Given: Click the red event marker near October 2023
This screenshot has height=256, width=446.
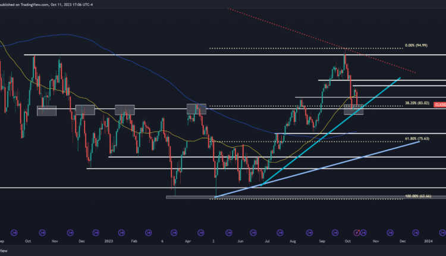Looking at the screenshot, I should coord(357,232).
